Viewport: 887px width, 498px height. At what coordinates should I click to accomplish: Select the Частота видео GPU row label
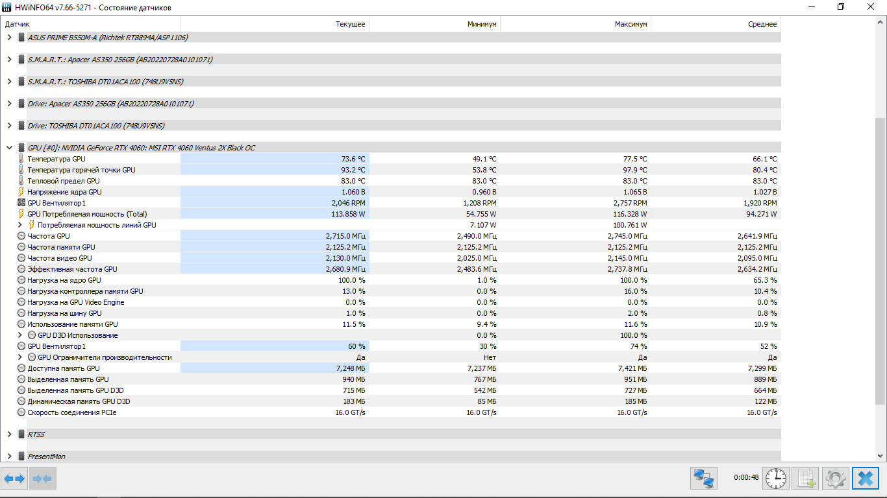60,258
